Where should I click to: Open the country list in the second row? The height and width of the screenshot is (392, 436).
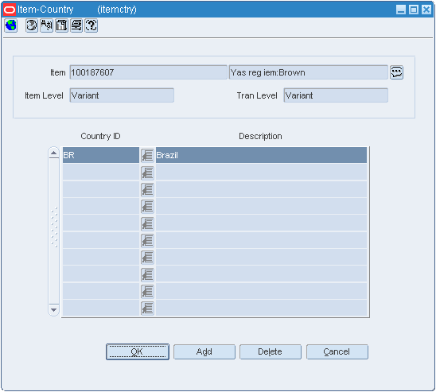147,173
